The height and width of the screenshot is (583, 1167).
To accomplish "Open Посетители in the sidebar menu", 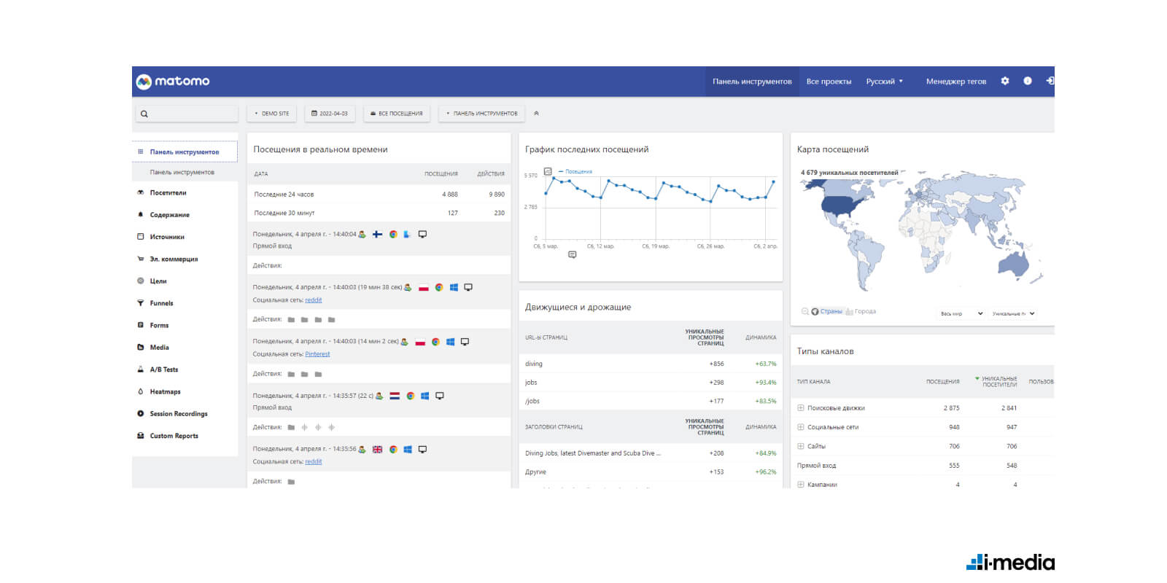I will (x=168, y=193).
